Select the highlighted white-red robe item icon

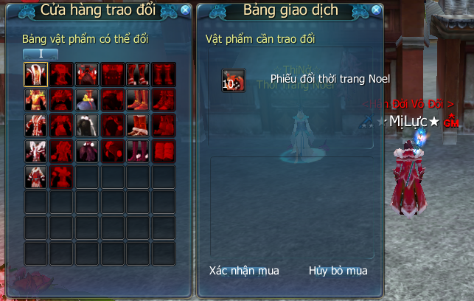click(35, 75)
